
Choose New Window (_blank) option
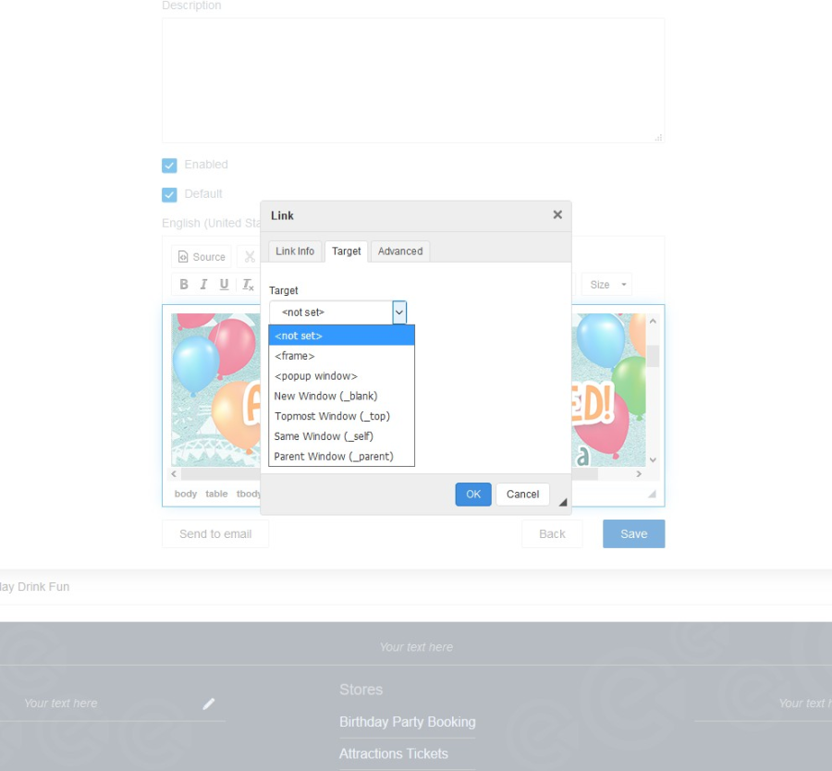click(325, 396)
